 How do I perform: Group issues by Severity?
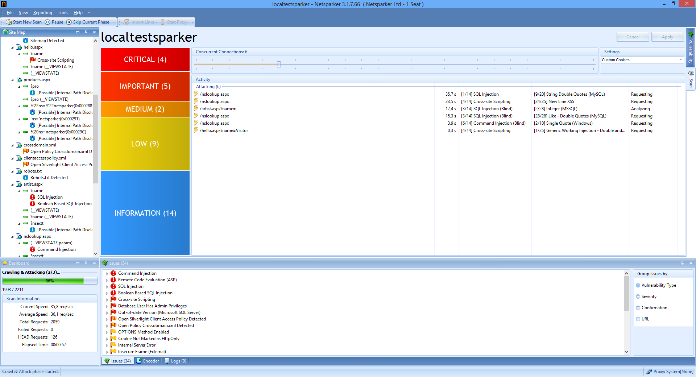[x=638, y=297]
